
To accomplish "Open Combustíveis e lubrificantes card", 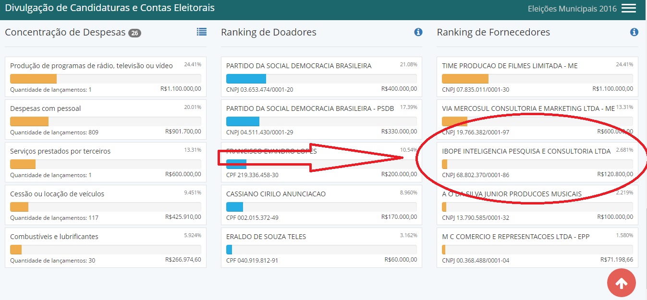I will tap(106, 248).
